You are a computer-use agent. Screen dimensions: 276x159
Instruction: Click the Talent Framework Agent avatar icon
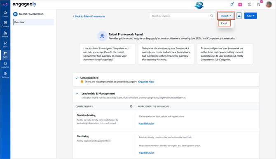pyautogui.click(x=102, y=36)
